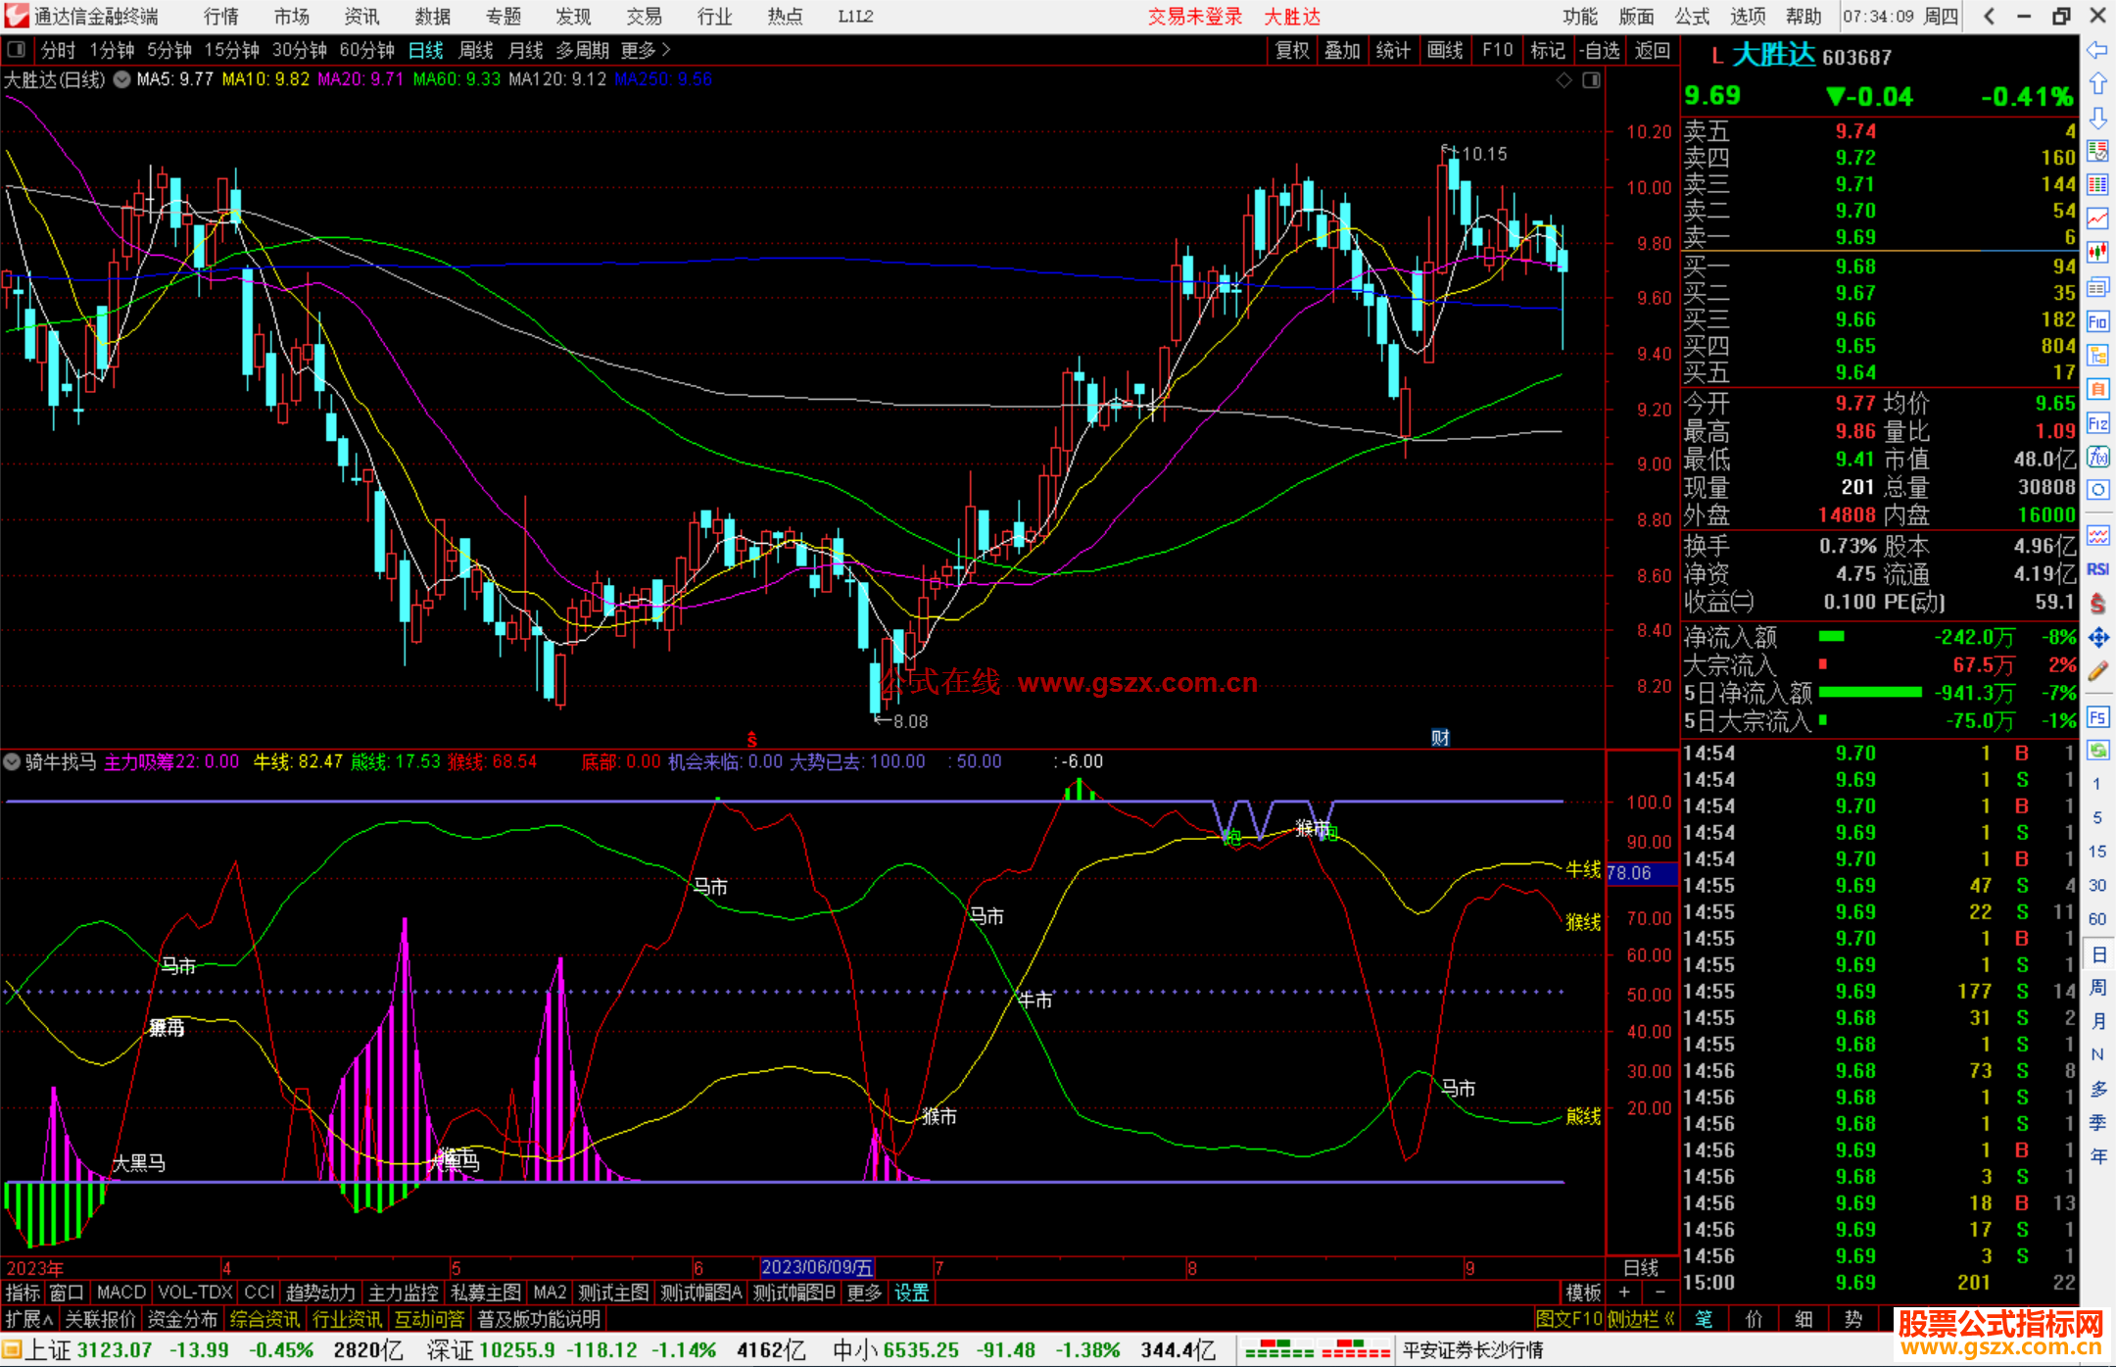Select the RSI indicator sidebar icon
This screenshot has width=2116, height=1367.
(x=2097, y=569)
